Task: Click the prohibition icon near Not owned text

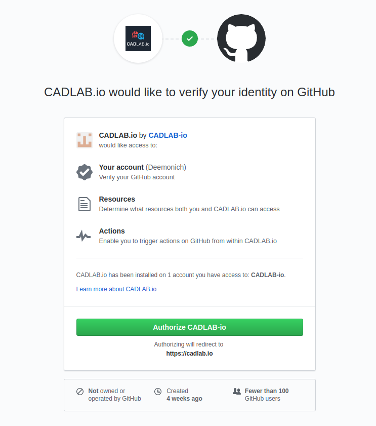Action: (80, 391)
